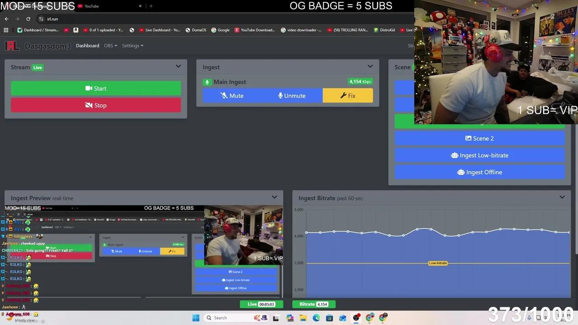The image size is (578, 325).
Task: Open Microsoft Store from the taskbar
Action: tap(330, 318)
